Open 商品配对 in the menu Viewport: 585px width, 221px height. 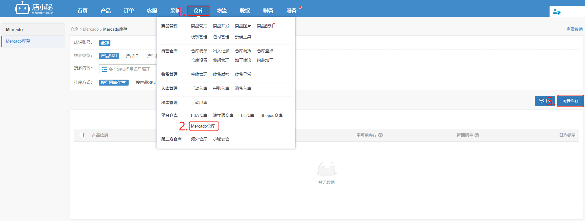coord(265,26)
